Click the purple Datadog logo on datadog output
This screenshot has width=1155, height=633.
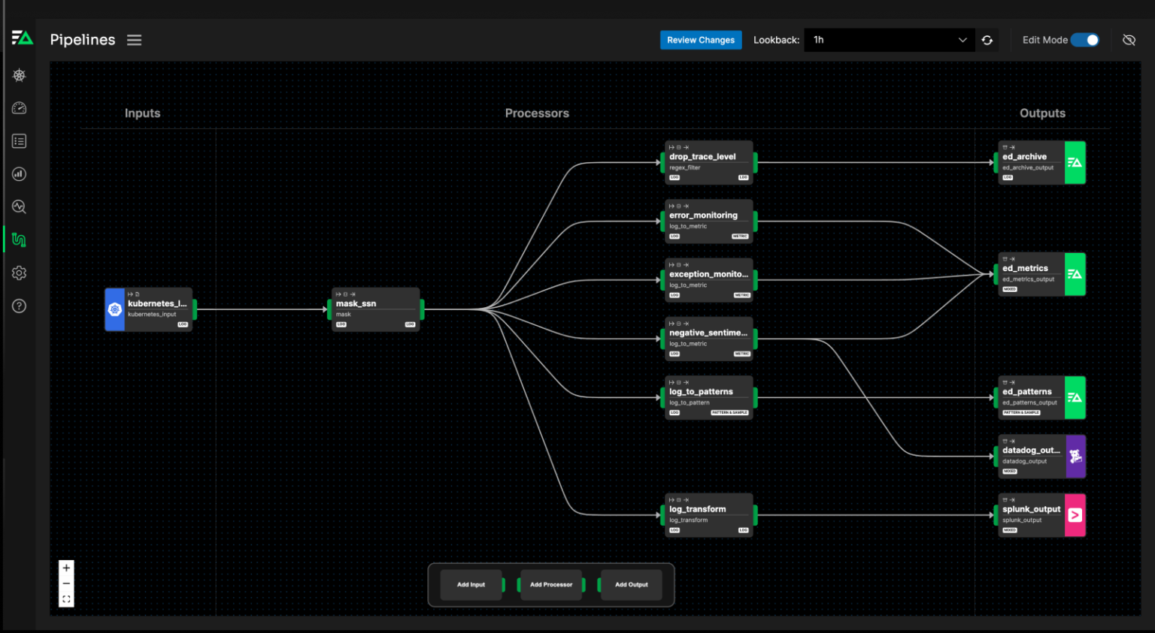pos(1075,457)
